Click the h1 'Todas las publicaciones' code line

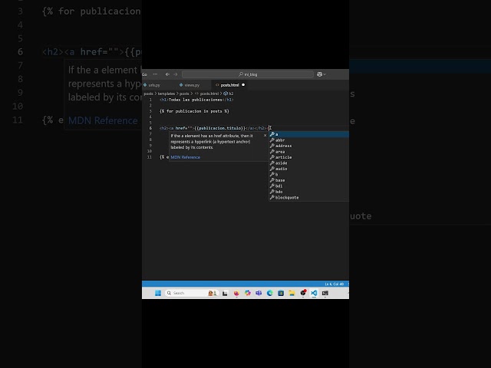(x=196, y=100)
